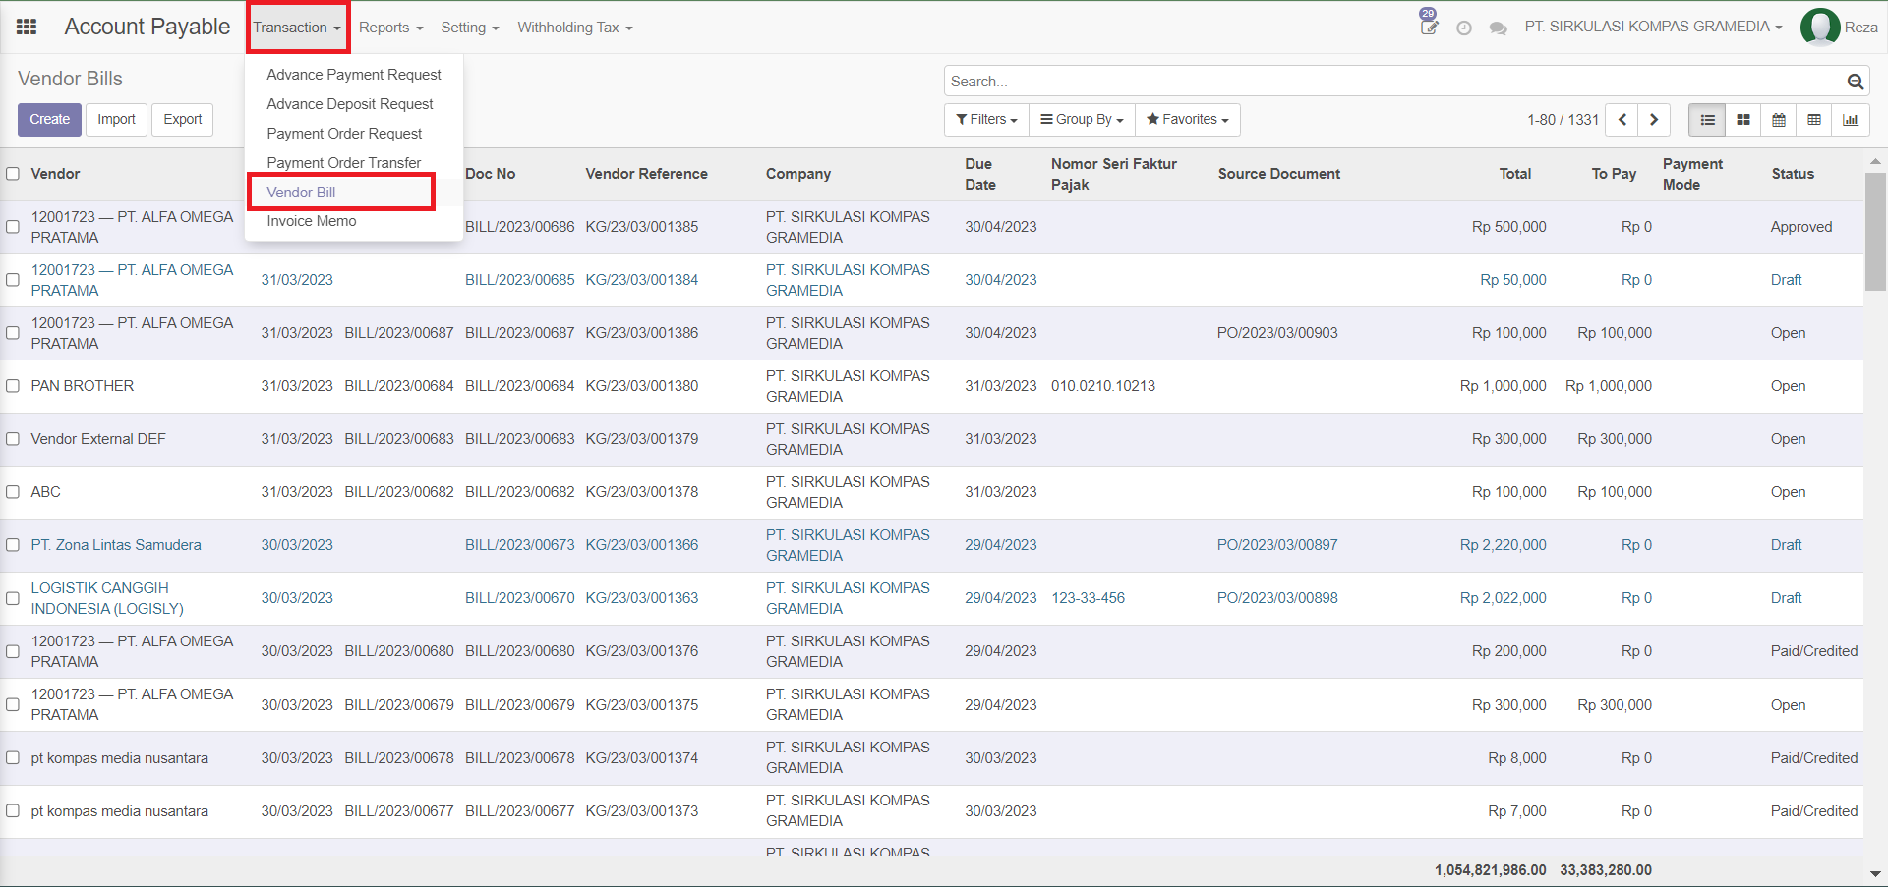The height and width of the screenshot is (887, 1888).
Task: Select checkbox for ABC vendor row
Action: (x=13, y=492)
